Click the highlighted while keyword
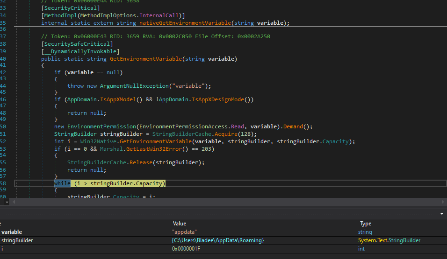This screenshot has height=259, width=447. click(x=62, y=183)
